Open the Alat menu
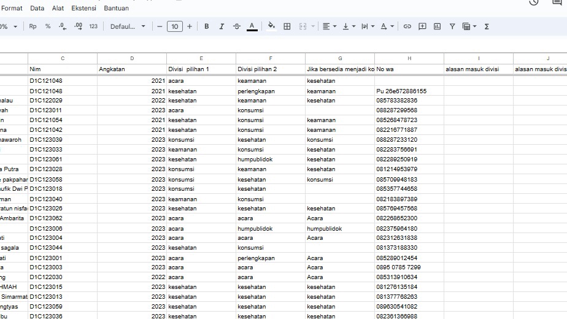 tap(58, 8)
